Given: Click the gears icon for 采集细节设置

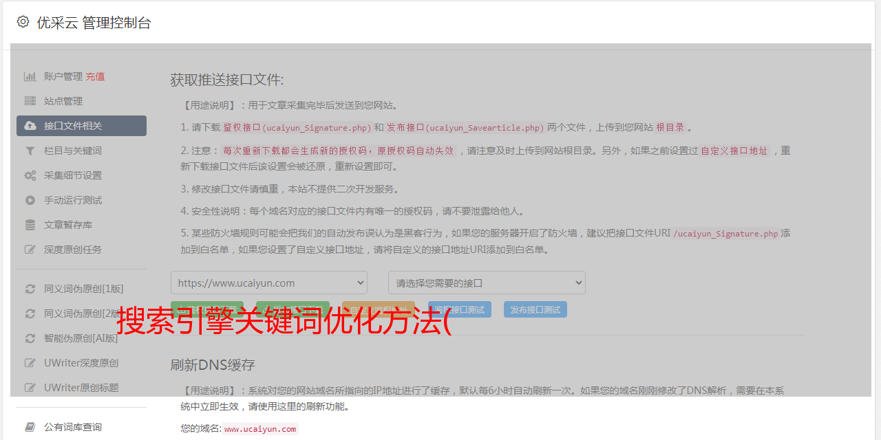Looking at the screenshot, I should click(30, 175).
